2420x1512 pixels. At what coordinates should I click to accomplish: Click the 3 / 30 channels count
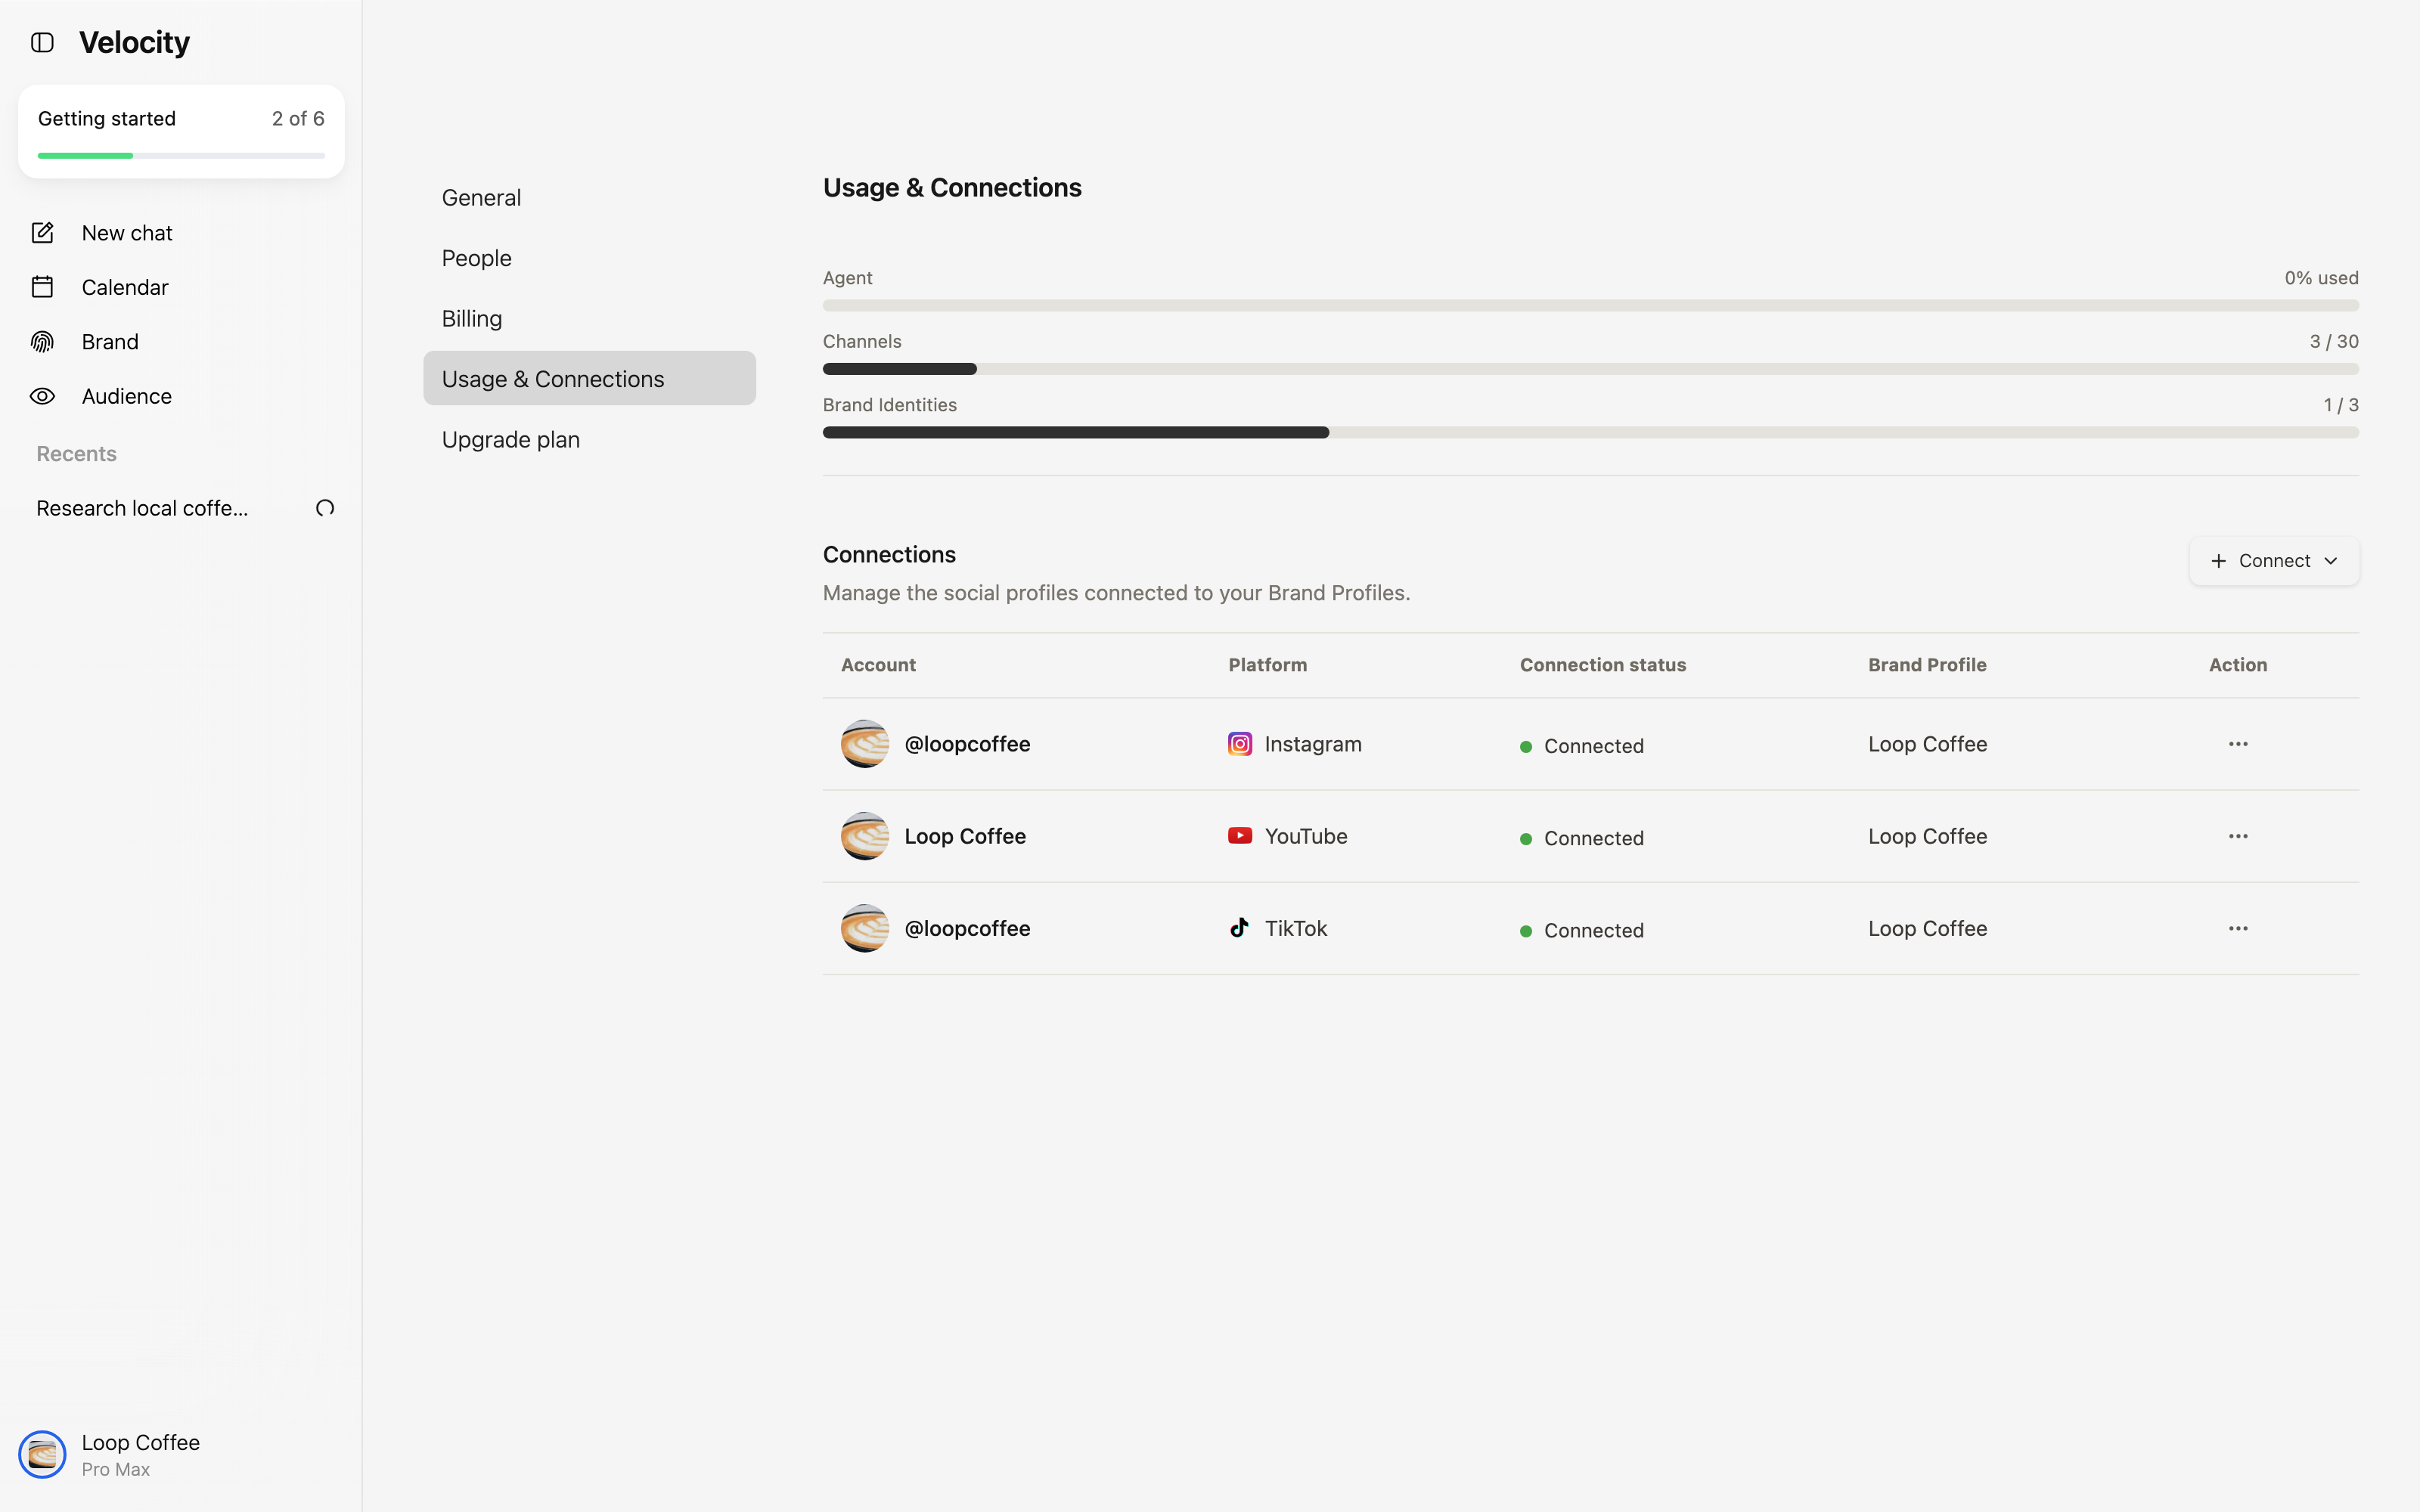2334,341
